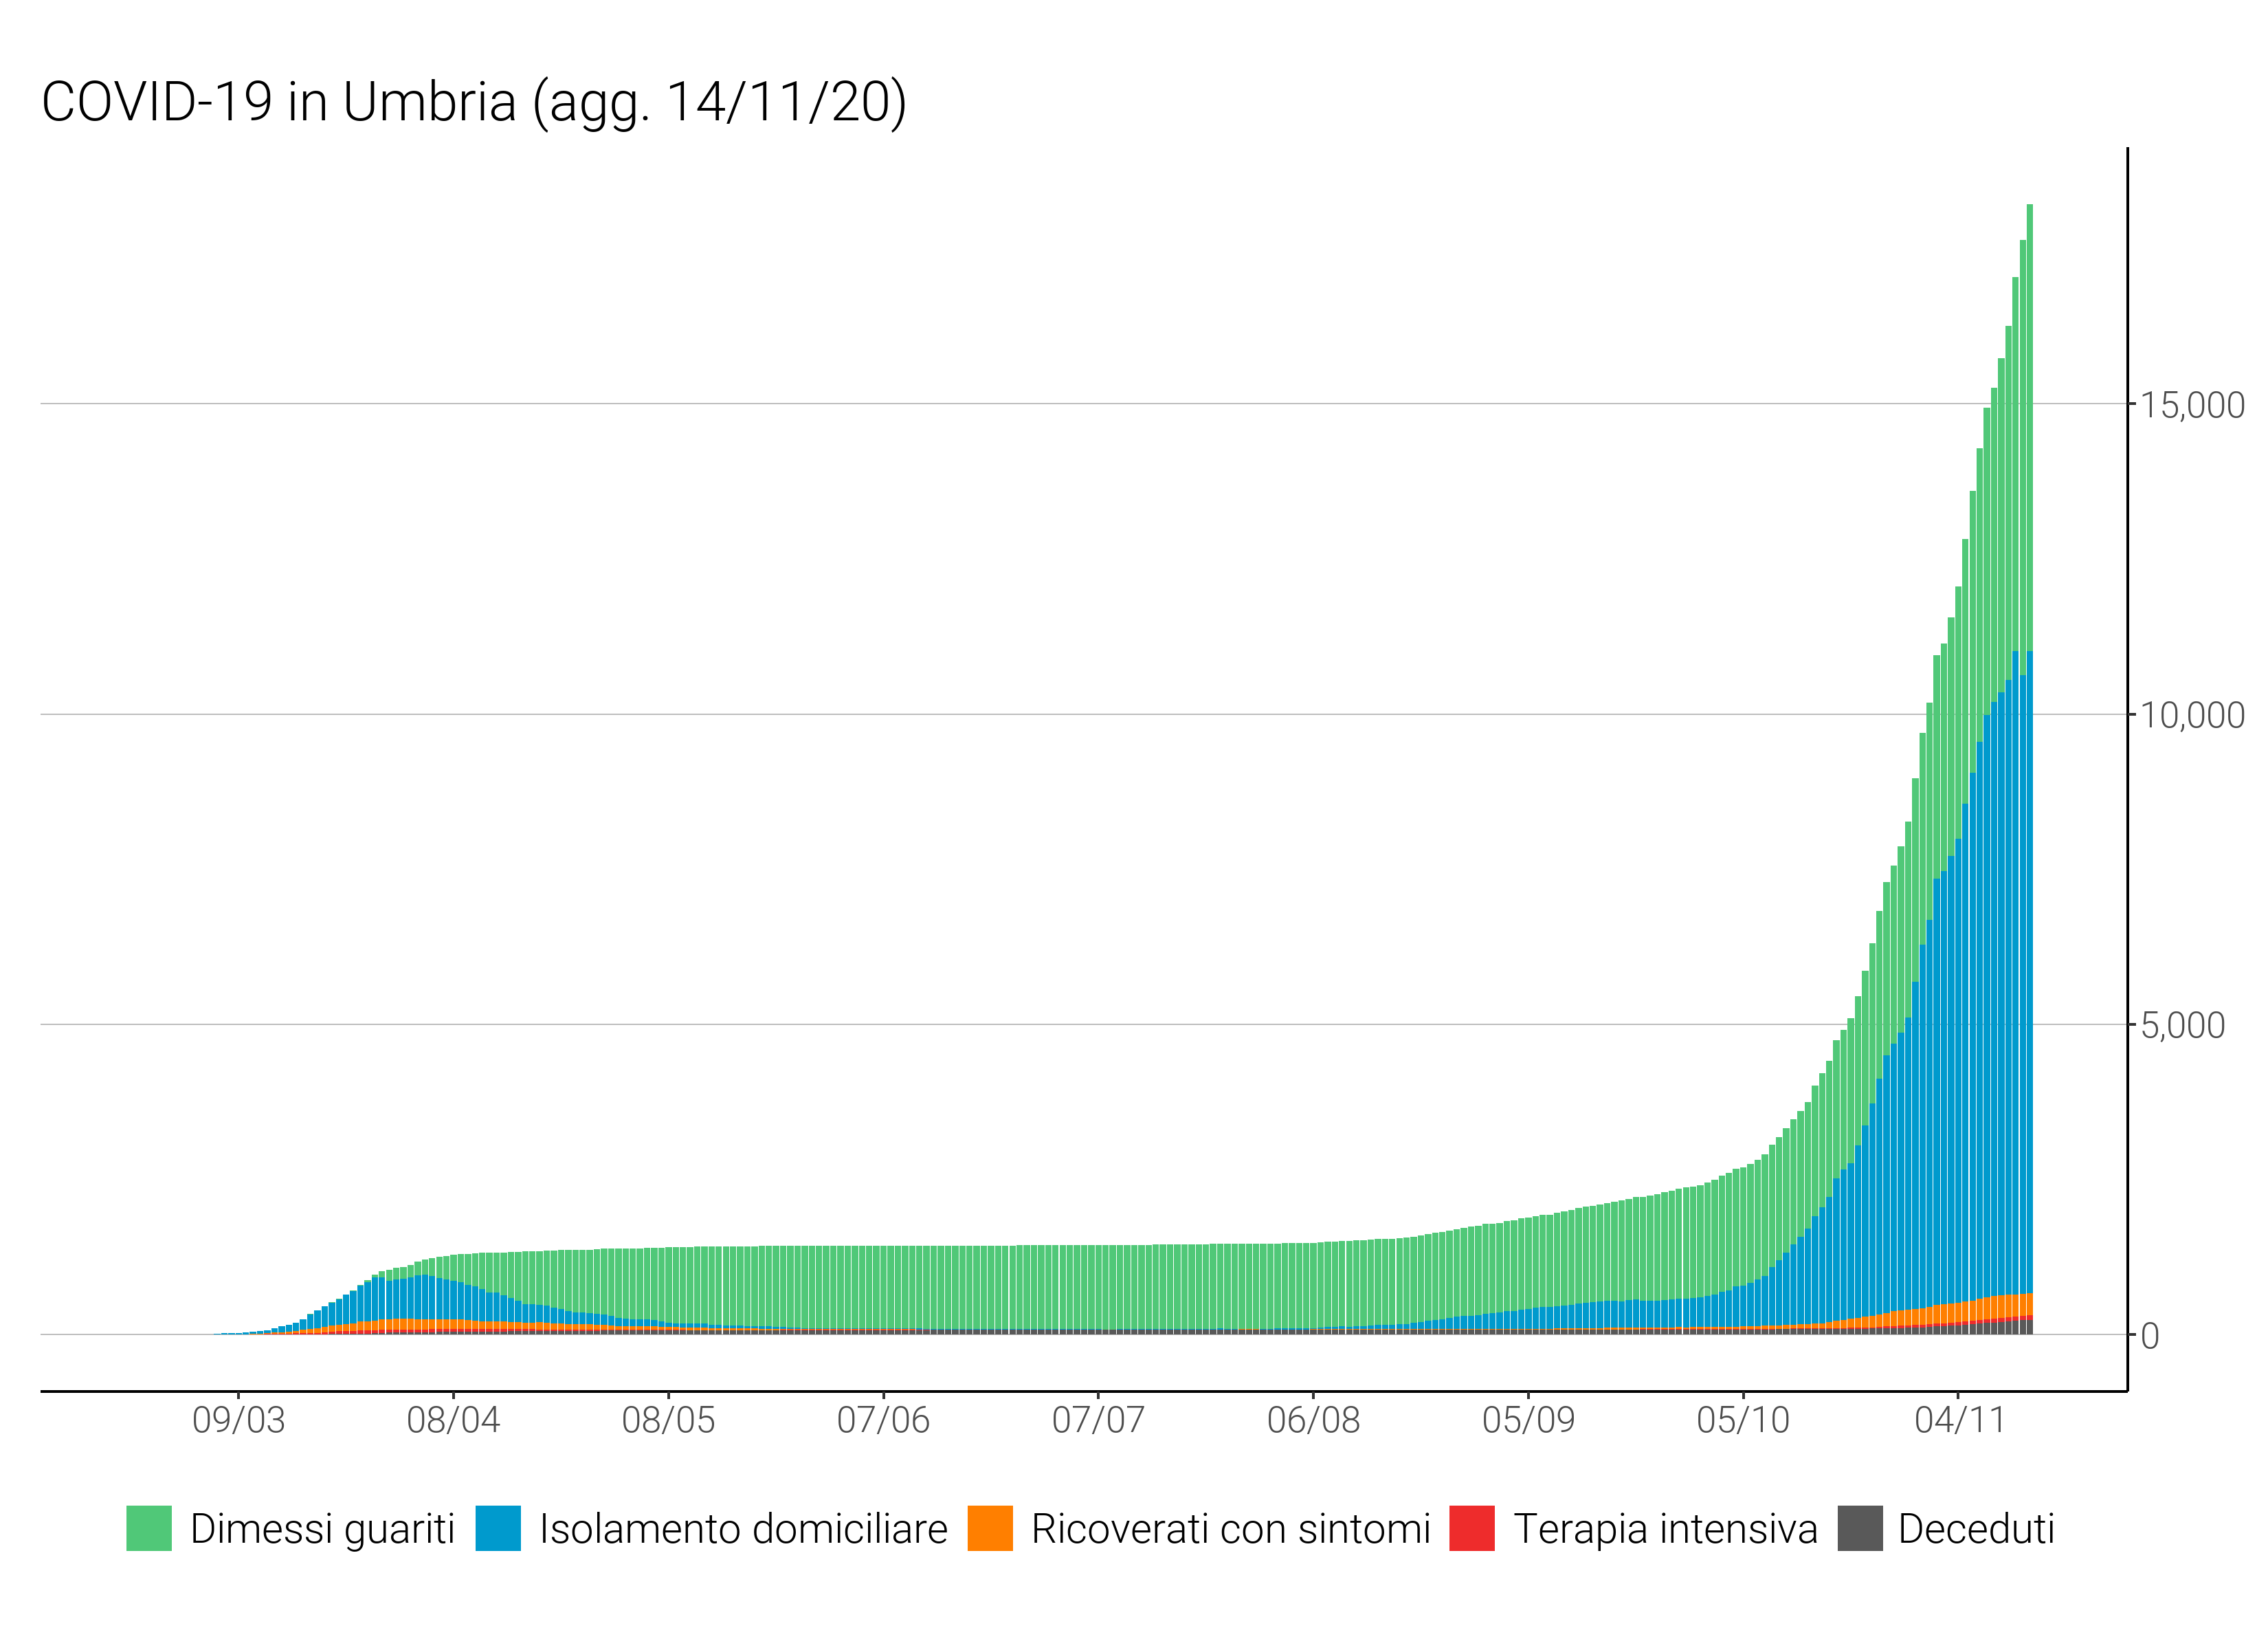Viewport: 2268px width, 1650px height.
Task: Click the orange Ricoverati con sintomi swatch
Action: [x=990, y=1528]
